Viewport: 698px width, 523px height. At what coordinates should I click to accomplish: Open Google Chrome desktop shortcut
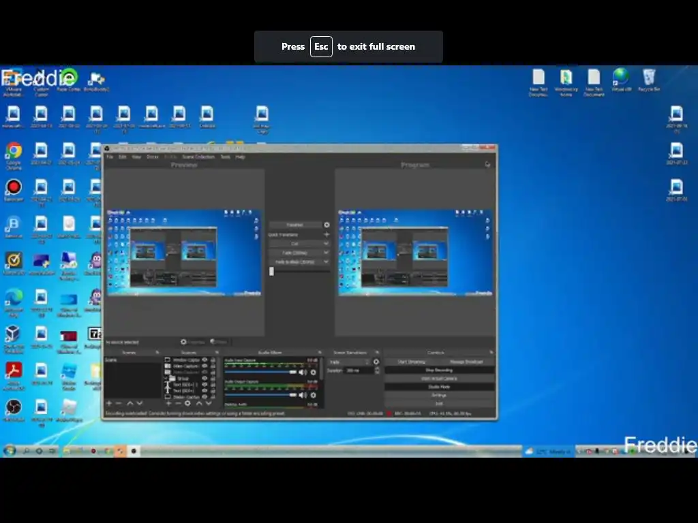point(14,155)
